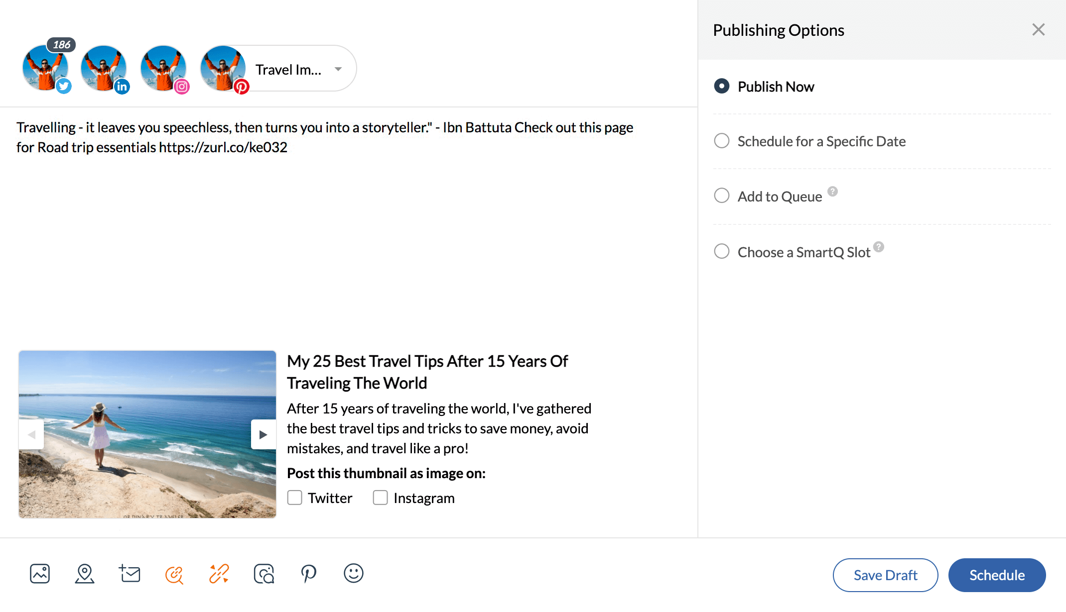Select the Publish Now radio option
Viewport: 1066px width, 612px height.
click(722, 86)
